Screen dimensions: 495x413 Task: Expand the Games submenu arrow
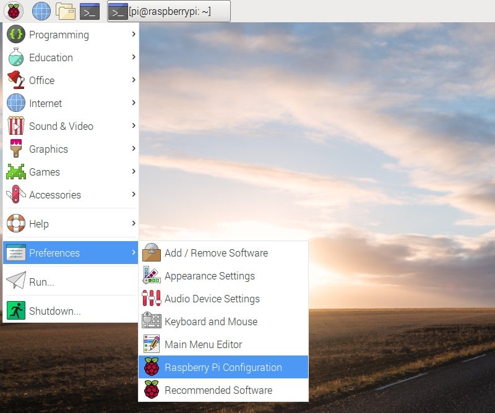[x=134, y=171]
